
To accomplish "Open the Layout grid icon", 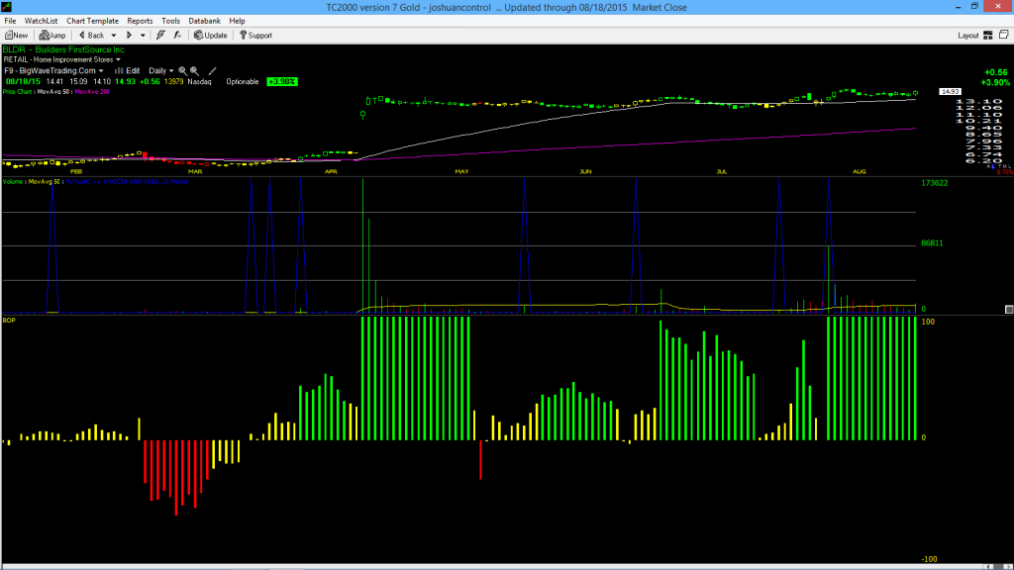I will (x=988, y=36).
